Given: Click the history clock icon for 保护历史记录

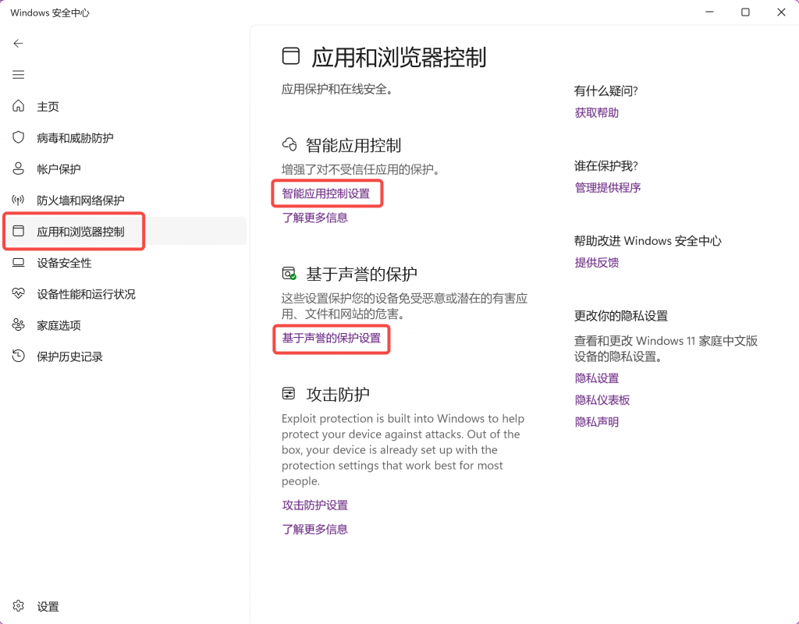Looking at the screenshot, I should pos(19,356).
